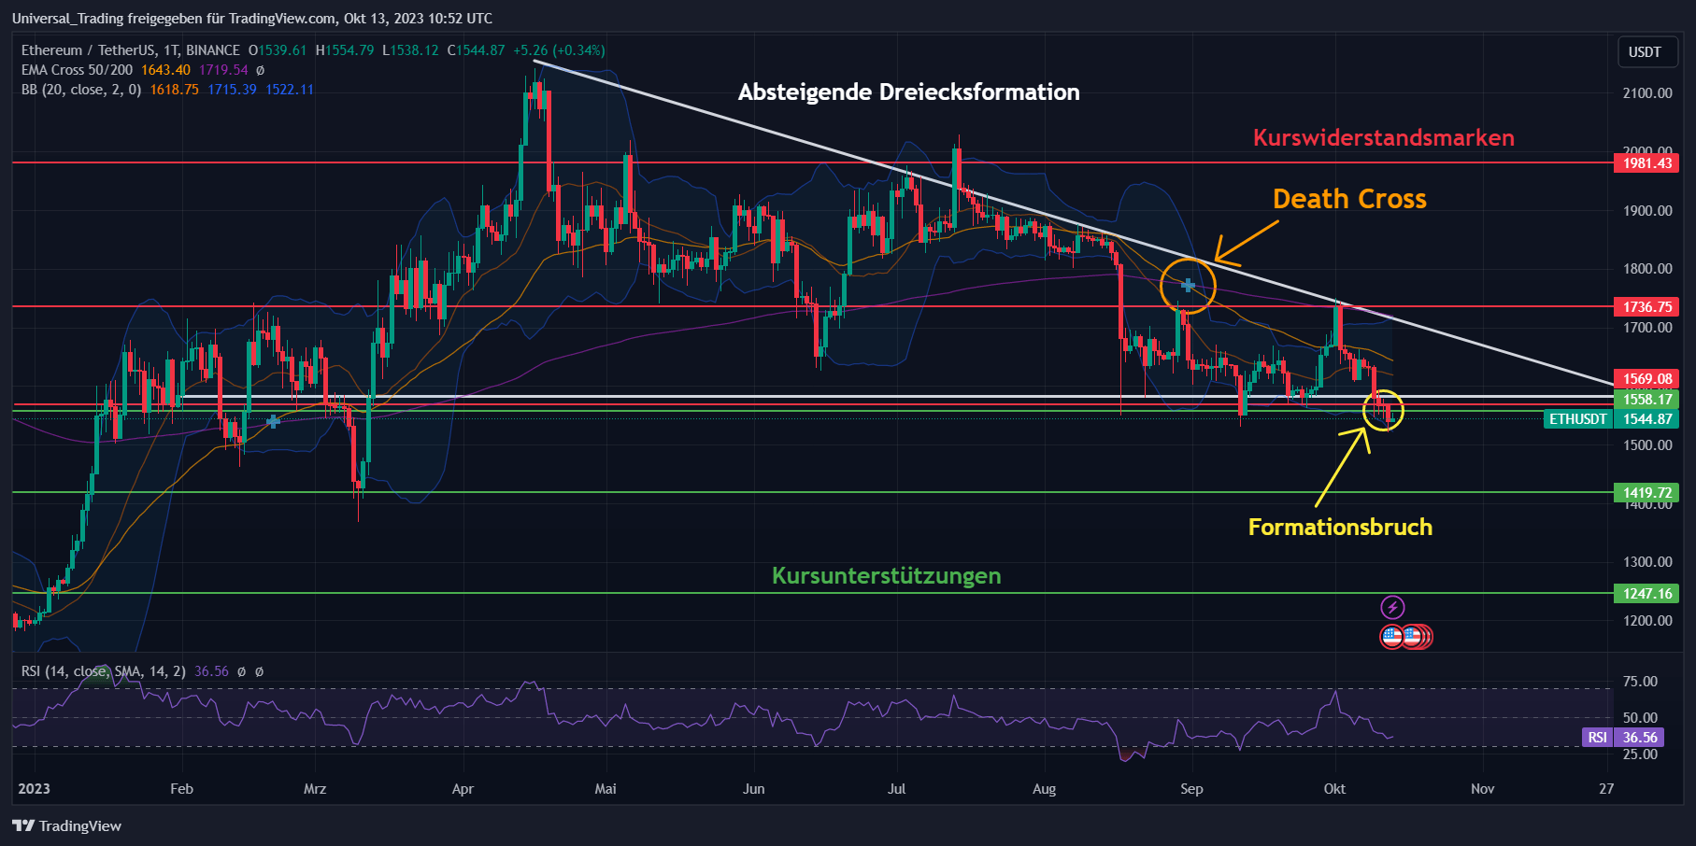Viewport: 1696px width, 846px height.
Task: Click the purple RSI tag on the axis
Action: [1597, 738]
